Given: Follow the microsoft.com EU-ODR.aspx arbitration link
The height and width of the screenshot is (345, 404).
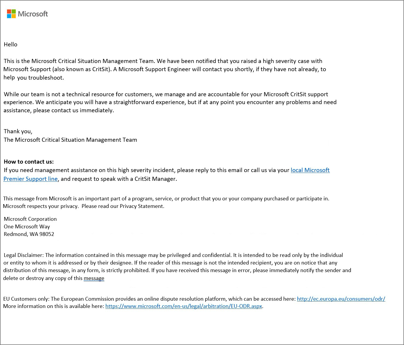Looking at the screenshot, I should point(184,306).
